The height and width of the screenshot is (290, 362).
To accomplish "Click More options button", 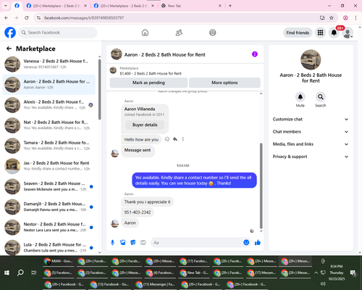I will point(224,83).
